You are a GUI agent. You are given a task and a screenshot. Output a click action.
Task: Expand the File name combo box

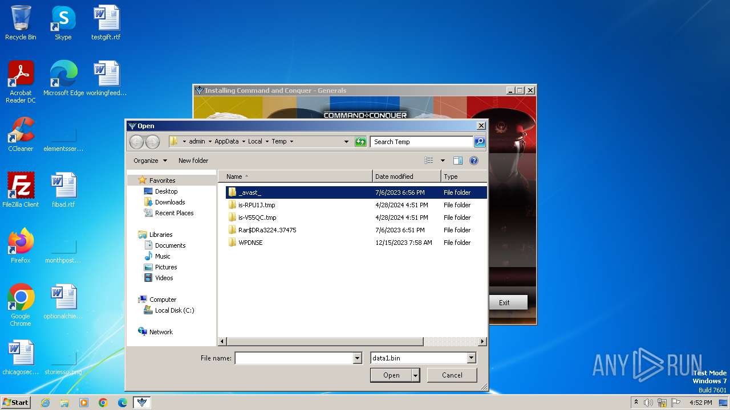pos(358,358)
